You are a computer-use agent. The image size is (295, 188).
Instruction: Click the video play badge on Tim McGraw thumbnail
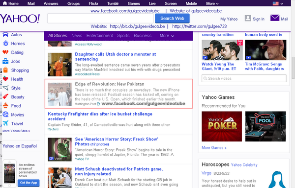point(248,58)
